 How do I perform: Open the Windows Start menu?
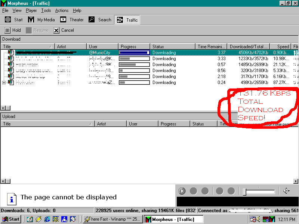click(11, 219)
